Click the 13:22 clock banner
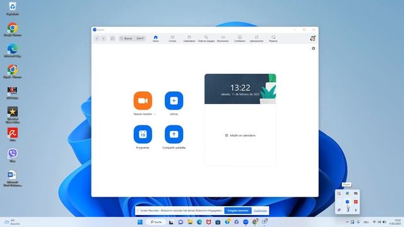The image size is (404, 227). pos(240,89)
